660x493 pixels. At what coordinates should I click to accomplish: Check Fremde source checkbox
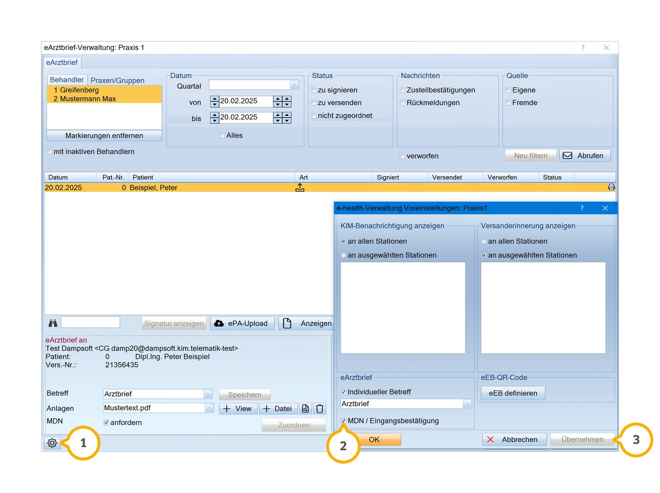pyautogui.click(x=508, y=103)
